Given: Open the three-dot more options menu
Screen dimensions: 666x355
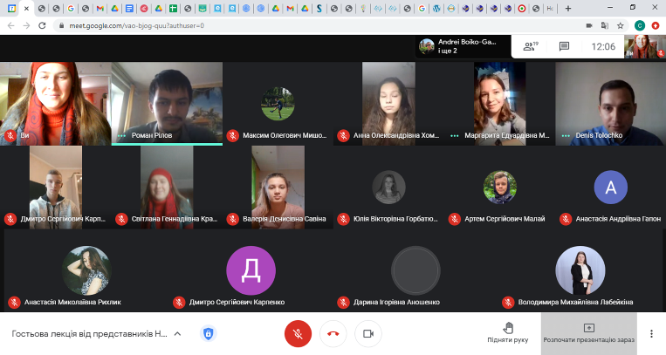Looking at the screenshot, I should tap(651, 334).
